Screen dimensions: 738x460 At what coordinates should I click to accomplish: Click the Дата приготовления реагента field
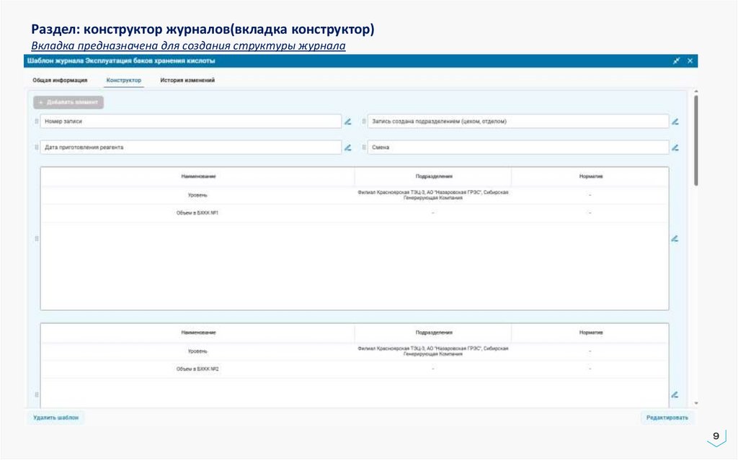190,148
